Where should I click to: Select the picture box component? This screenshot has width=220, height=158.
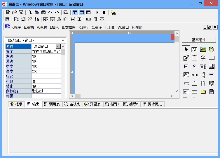(203, 49)
